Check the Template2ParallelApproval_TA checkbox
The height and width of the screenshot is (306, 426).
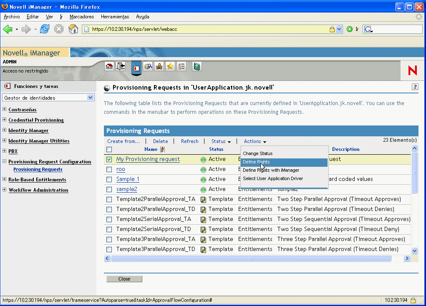(x=109, y=200)
